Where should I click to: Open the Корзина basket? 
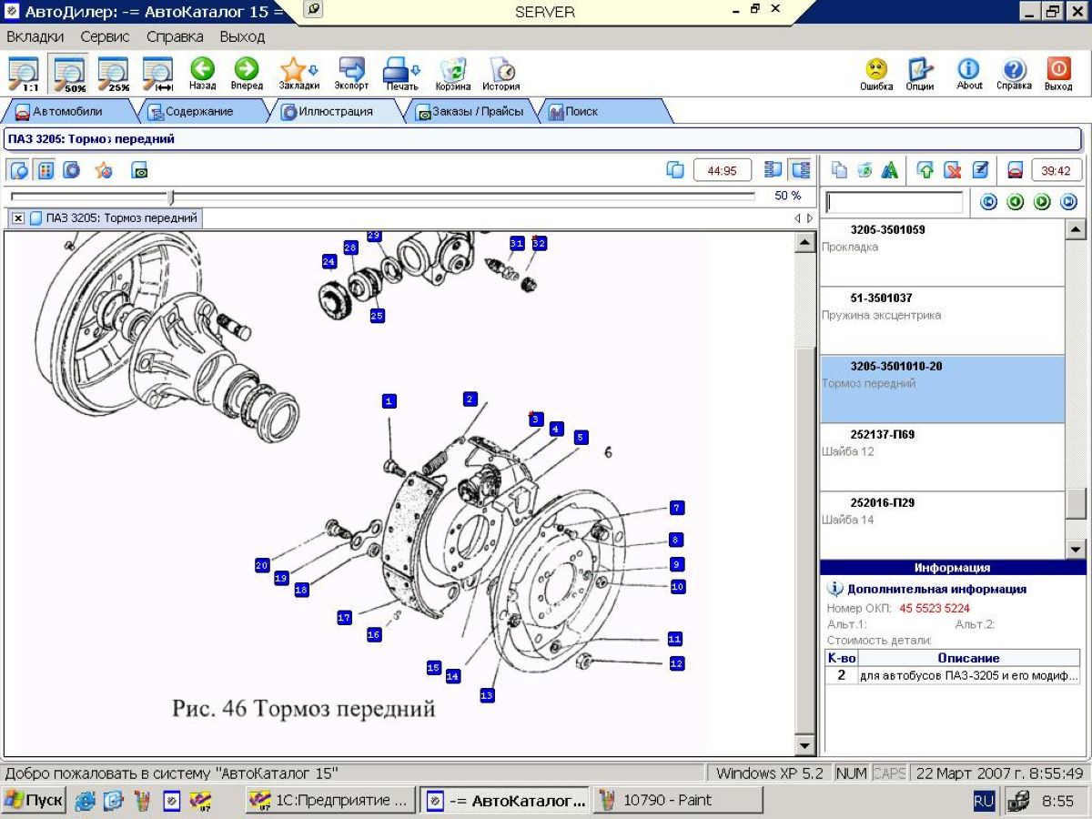pos(452,73)
